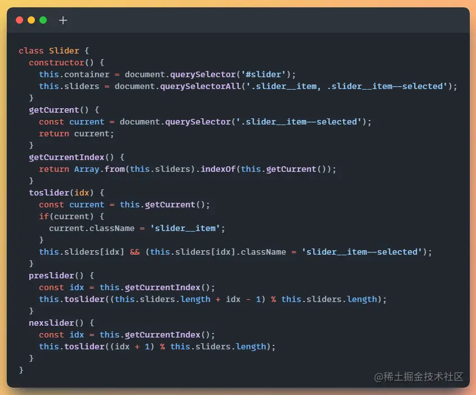Click Array.from in the return statement
The image size is (476, 395).
(x=99, y=169)
